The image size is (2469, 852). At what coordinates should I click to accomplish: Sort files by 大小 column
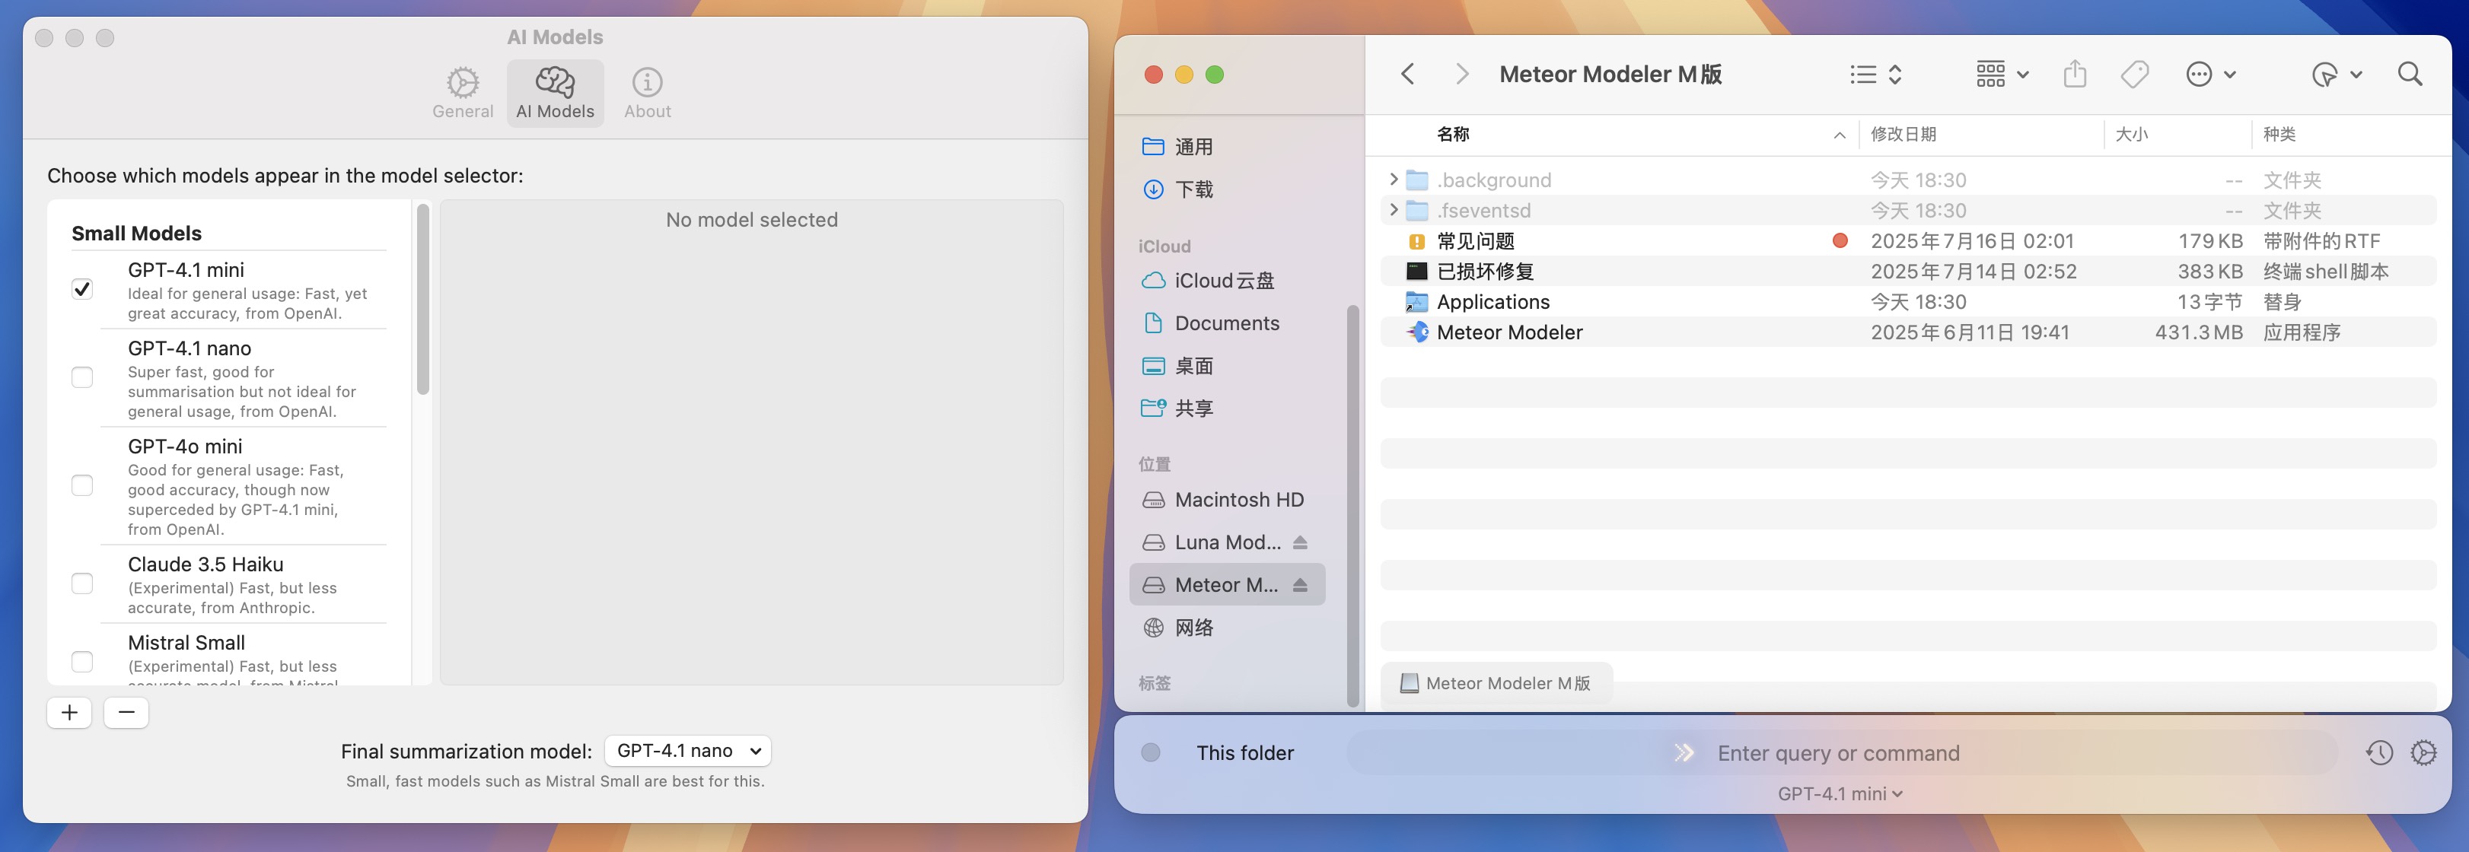pos(2132,134)
